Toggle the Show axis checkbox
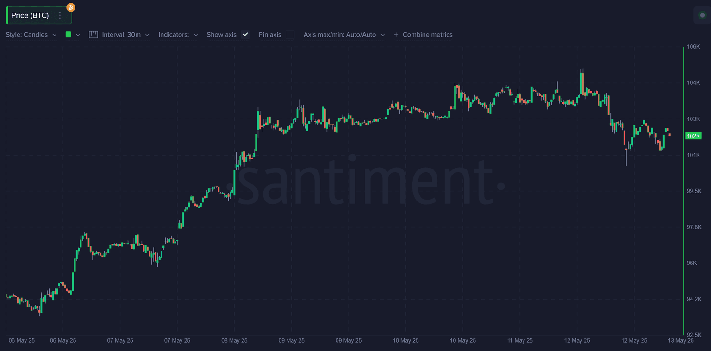The image size is (711, 351). pos(246,35)
